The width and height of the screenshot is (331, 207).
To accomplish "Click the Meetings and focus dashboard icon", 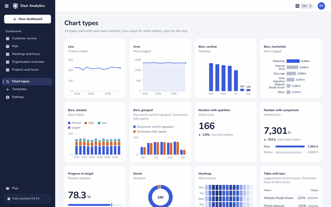I will point(8,54).
